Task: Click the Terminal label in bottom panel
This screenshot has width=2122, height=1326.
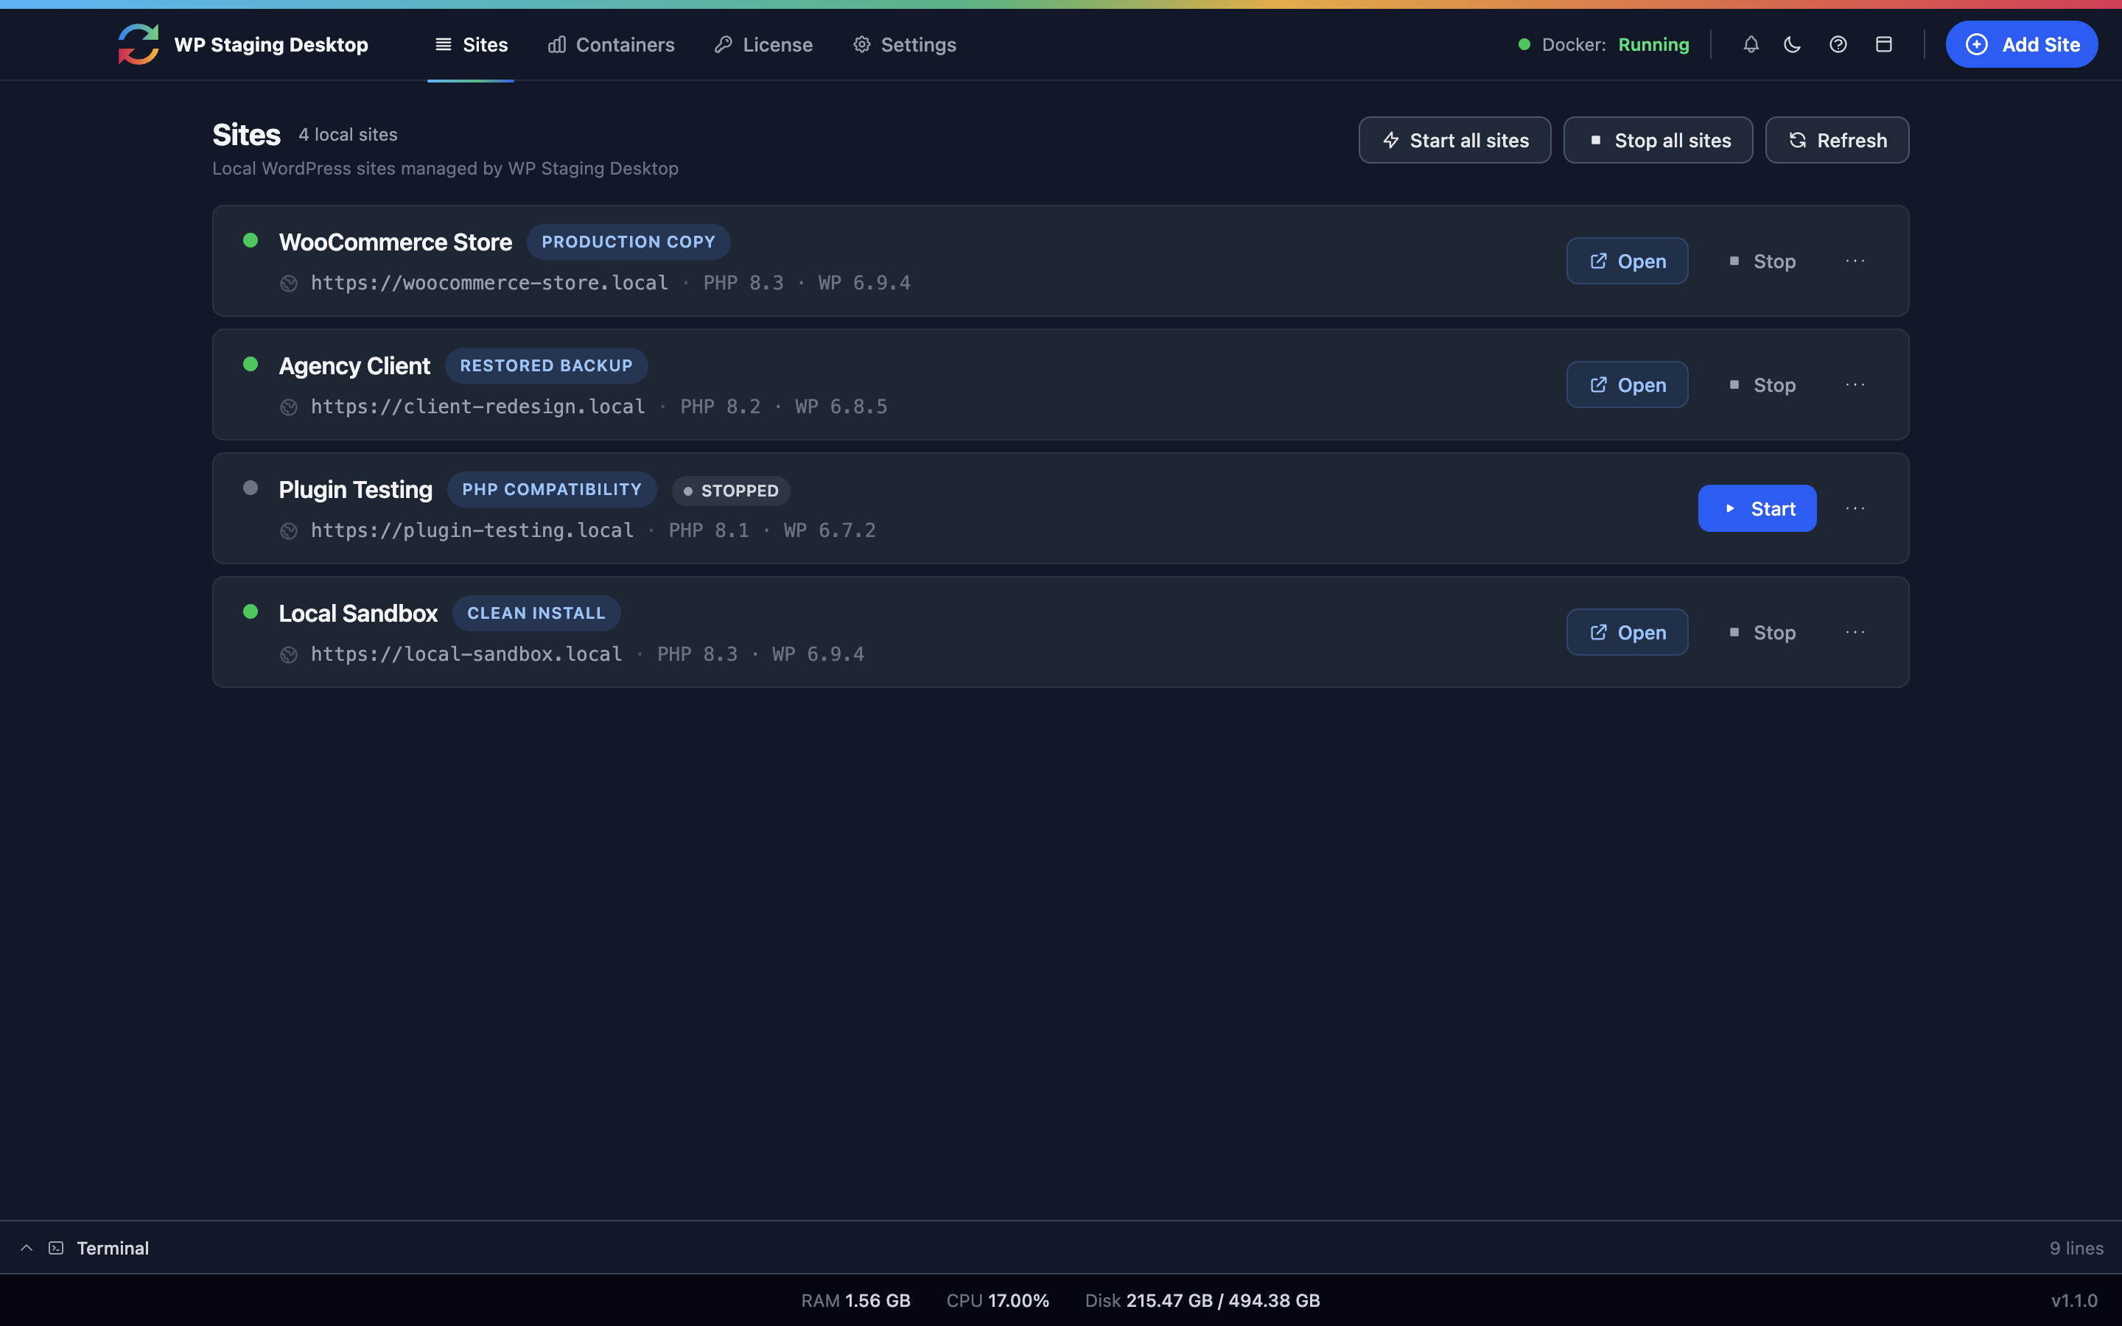Action: (x=112, y=1248)
